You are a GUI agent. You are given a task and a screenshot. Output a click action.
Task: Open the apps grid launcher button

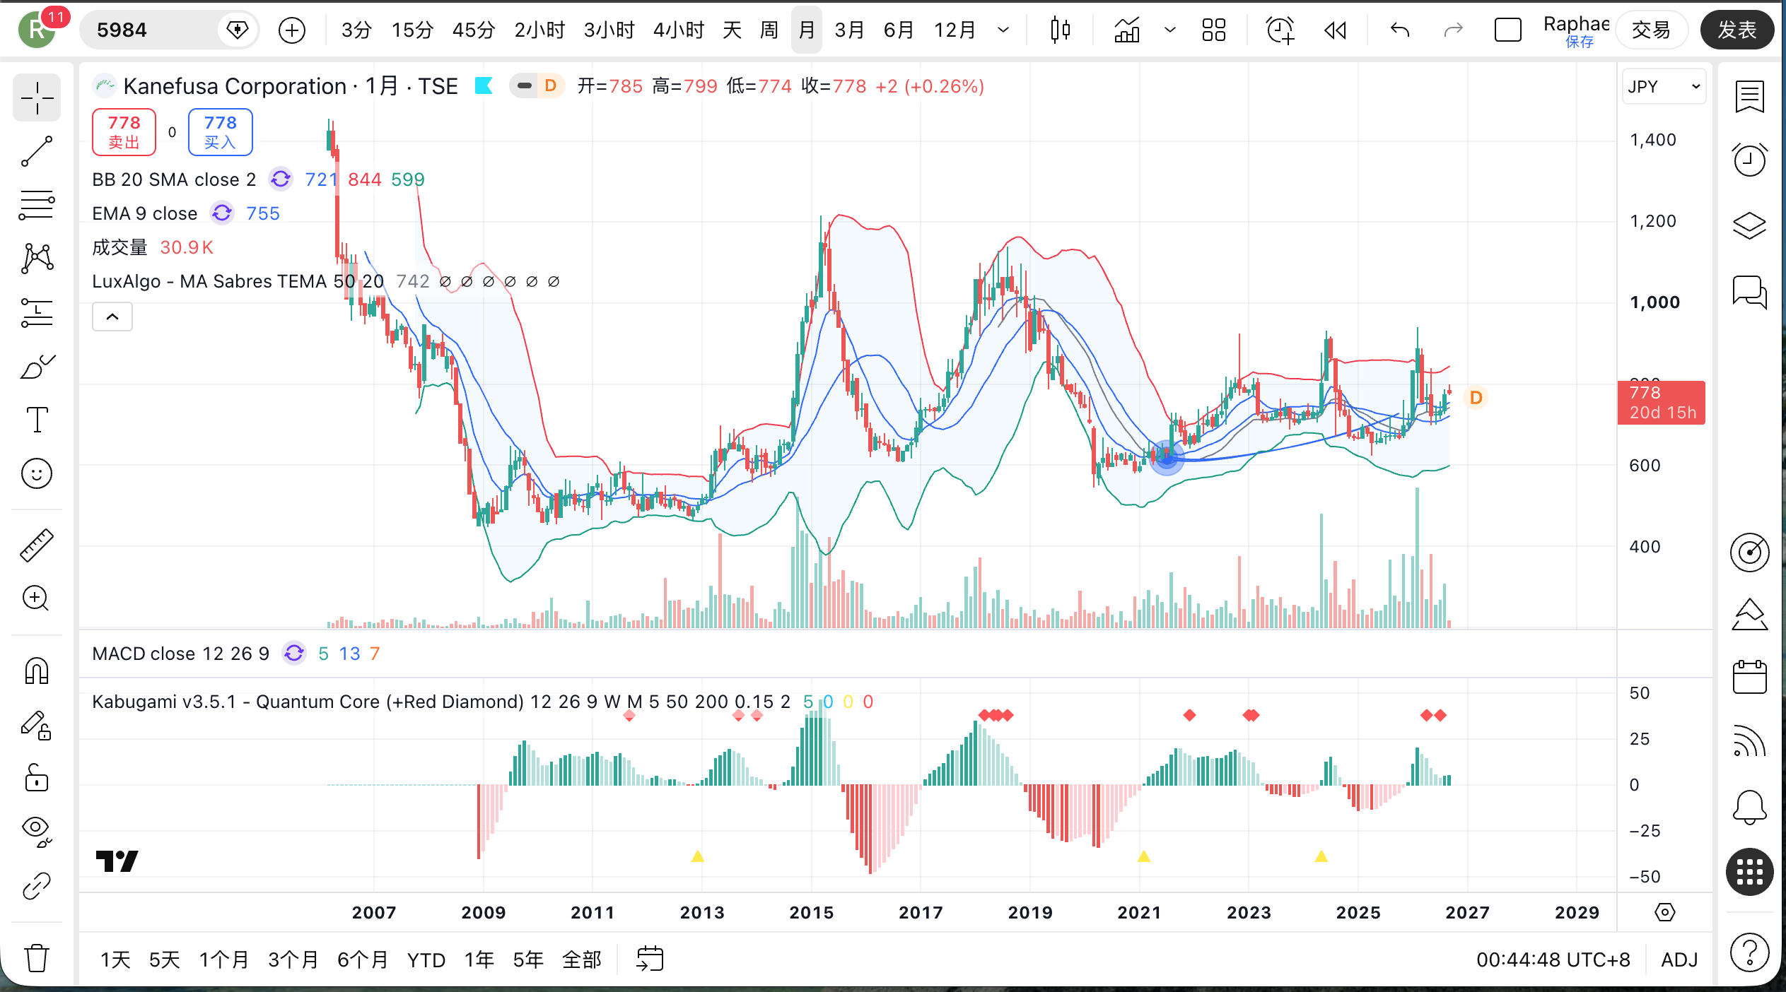coord(1749,872)
